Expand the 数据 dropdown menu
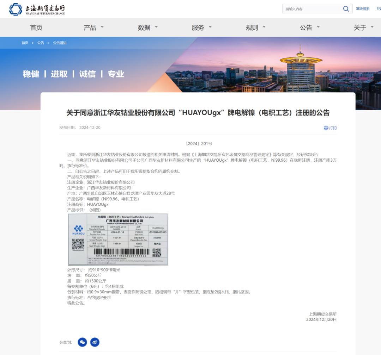 (x=147, y=27)
